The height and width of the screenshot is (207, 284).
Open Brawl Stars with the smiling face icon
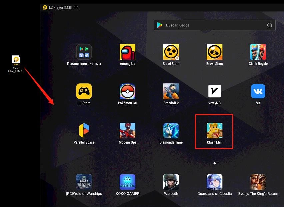(x=171, y=52)
